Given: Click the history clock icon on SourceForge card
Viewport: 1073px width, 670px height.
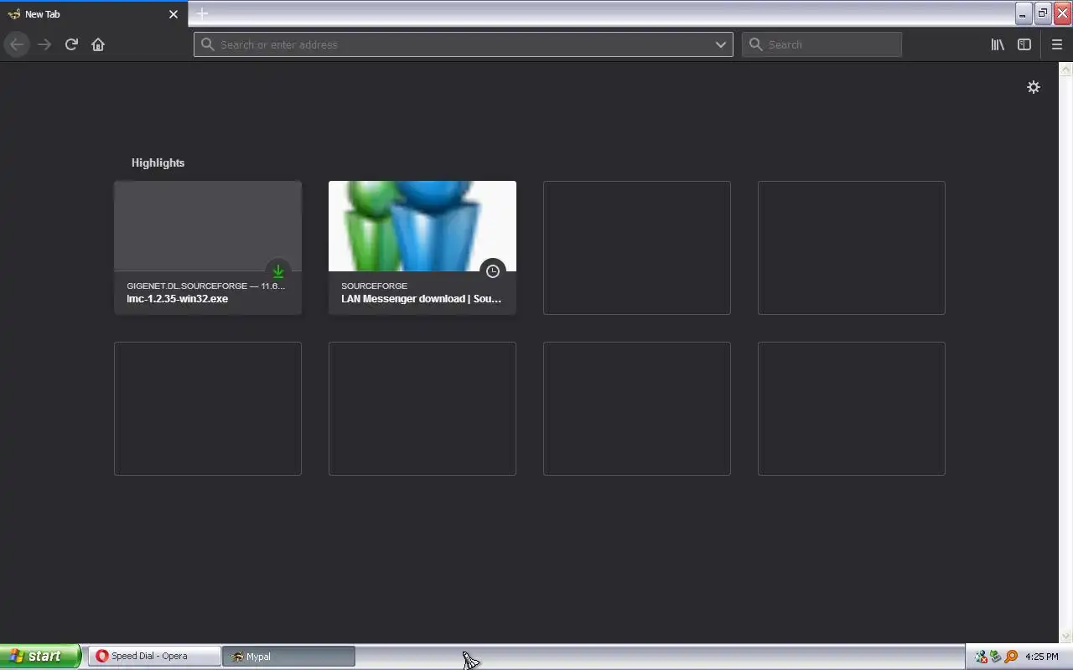Looking at the screenshot, I should tap(493, 271).
